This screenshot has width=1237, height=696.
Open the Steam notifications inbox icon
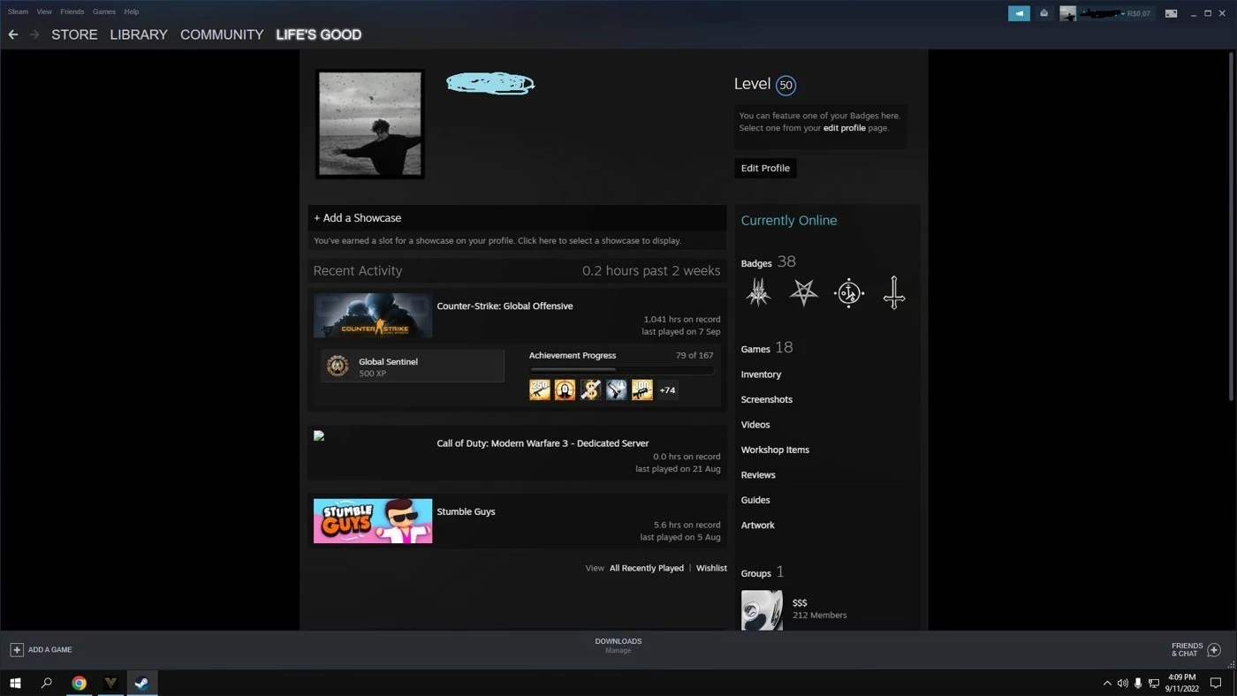click(1043, 13)
